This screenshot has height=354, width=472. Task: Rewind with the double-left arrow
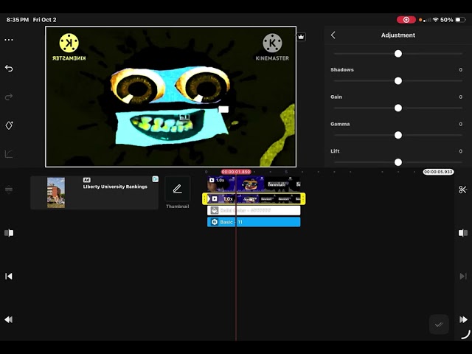click(9, 319)
